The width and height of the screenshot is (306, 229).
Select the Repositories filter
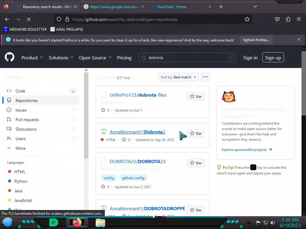click(41, 100)
